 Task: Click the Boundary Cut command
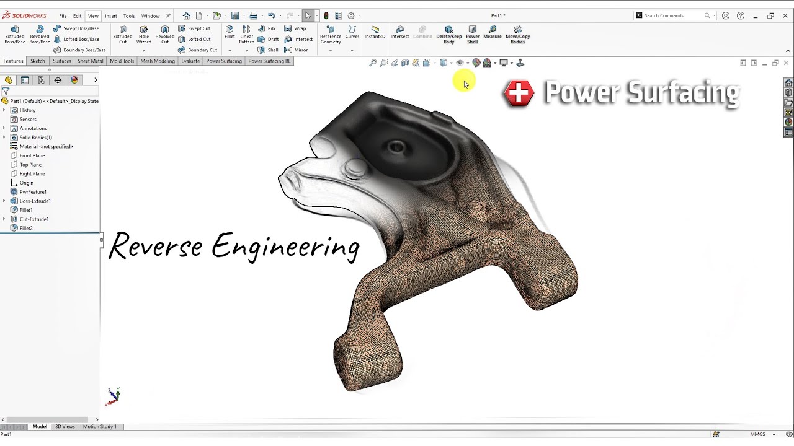click(x=197, y=50)
